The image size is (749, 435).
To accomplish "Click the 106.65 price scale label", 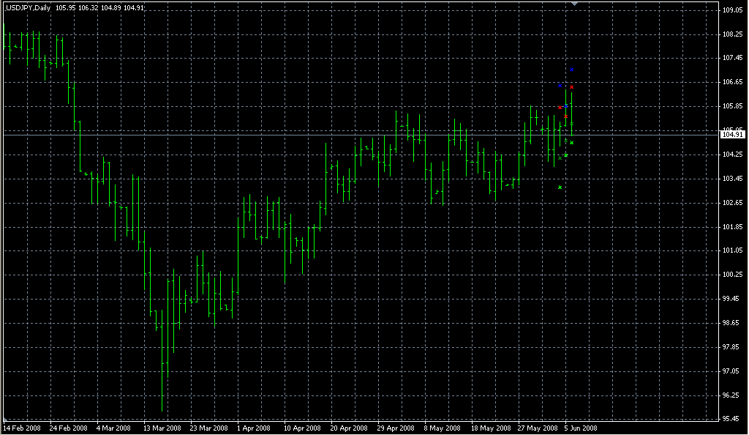I will click(732, 82).
